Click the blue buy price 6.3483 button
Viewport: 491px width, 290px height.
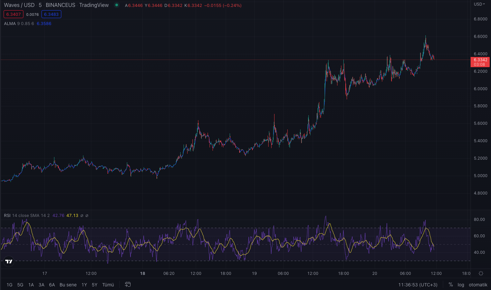(51, 14)
